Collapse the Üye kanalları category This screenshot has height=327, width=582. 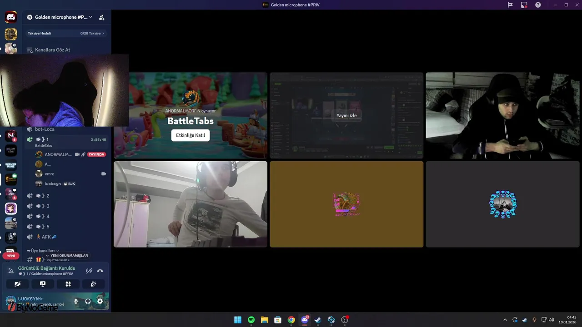(43, 251)
